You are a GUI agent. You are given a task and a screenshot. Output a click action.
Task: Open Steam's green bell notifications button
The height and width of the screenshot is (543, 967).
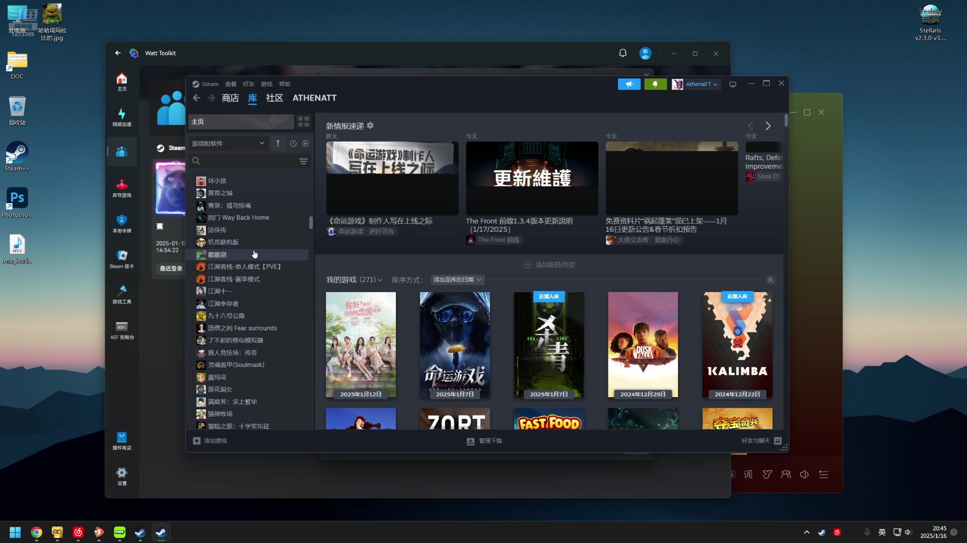coord(655,84)
